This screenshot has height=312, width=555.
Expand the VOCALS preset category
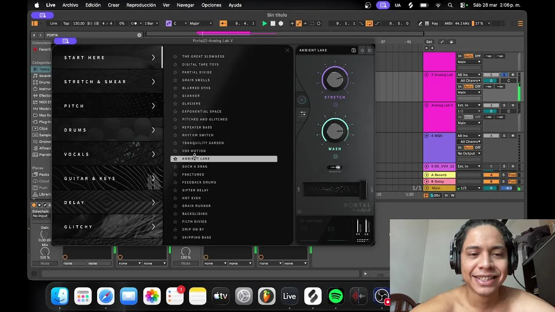tap(107, 154)
